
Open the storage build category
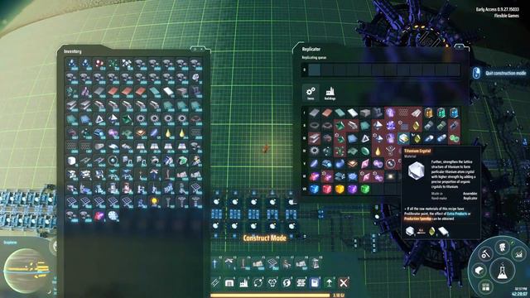(x=229, y=282)
